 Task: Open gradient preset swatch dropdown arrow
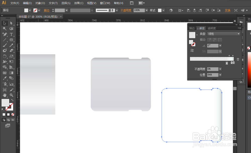(197, 35)
